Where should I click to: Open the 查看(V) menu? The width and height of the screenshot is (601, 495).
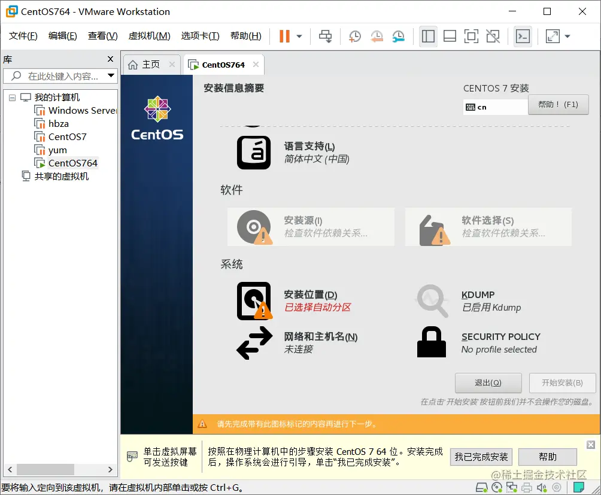(x=103, y=36)
